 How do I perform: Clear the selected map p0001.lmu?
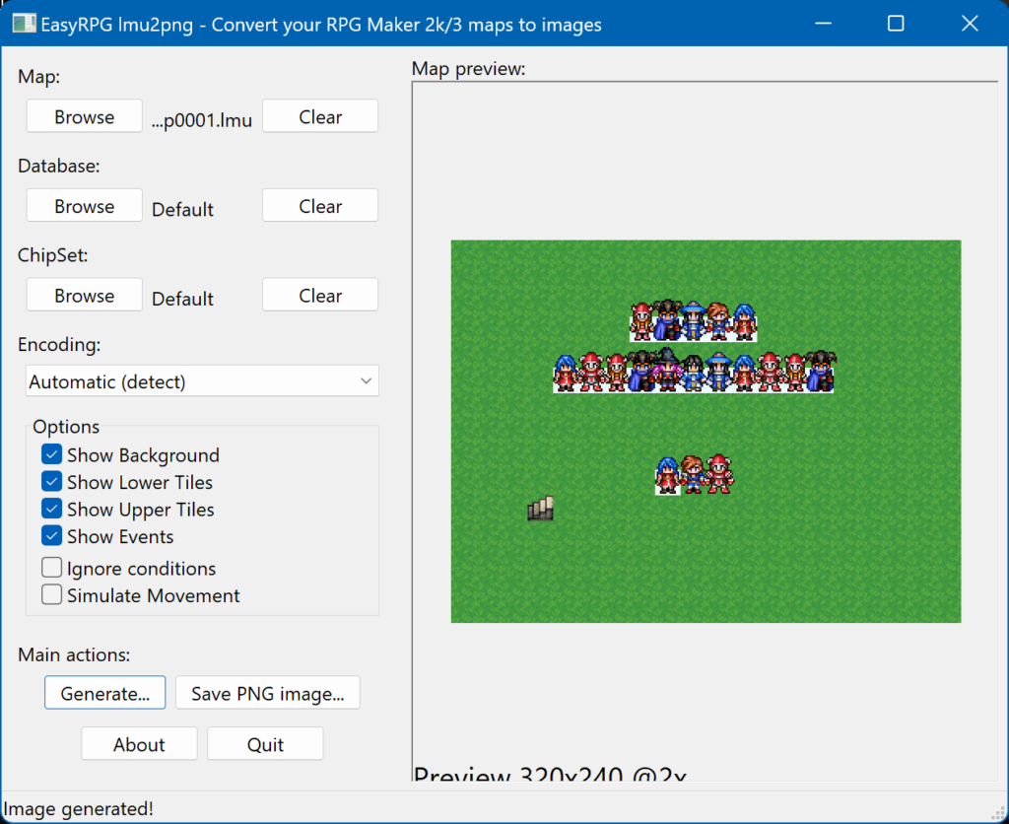coord(319,115)
